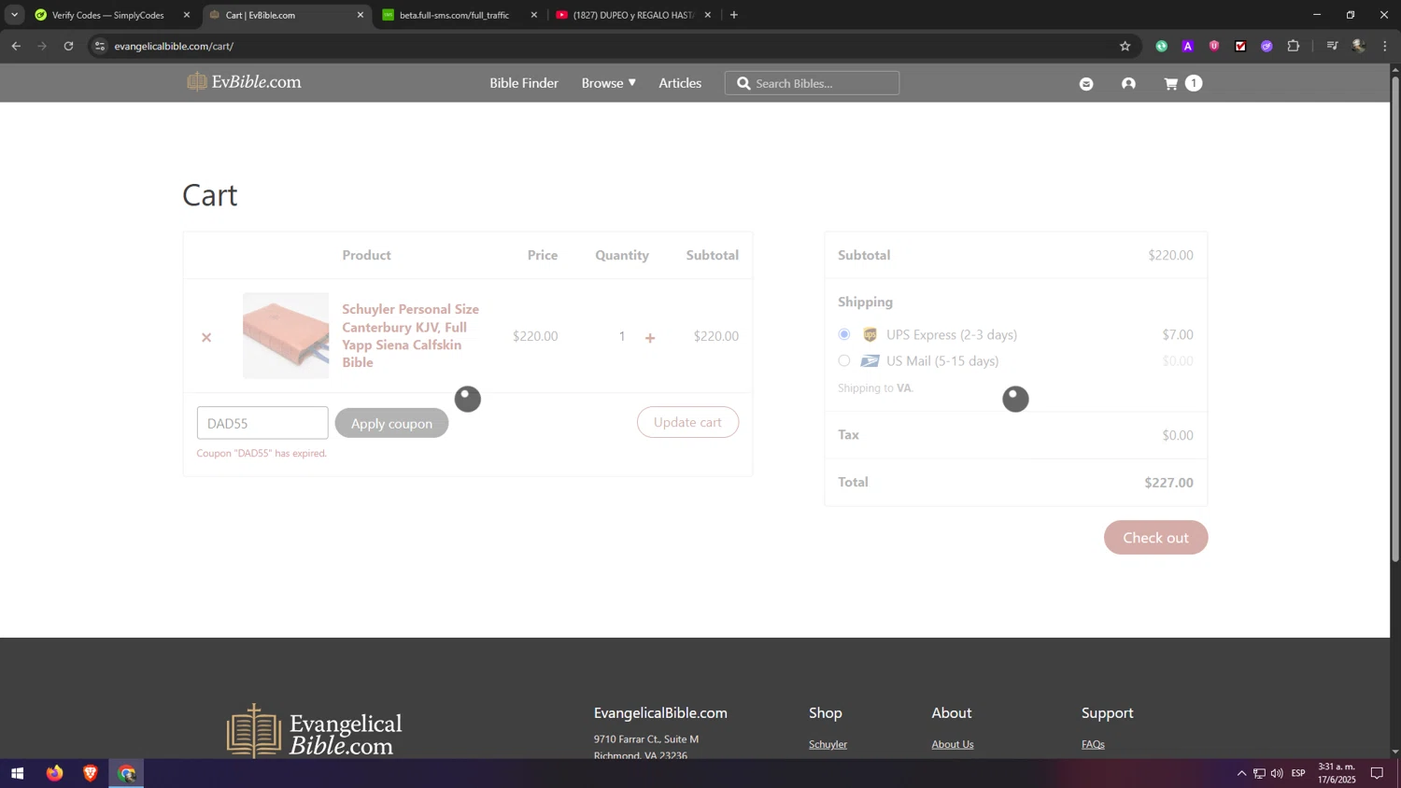
Task: Proceed with Check out button
Action: [x=1155, y=538]
